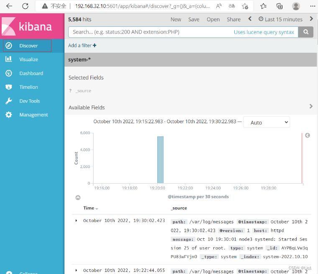Click Share in the top menu
The image size is (318, 274).
[x=233, y=20]
